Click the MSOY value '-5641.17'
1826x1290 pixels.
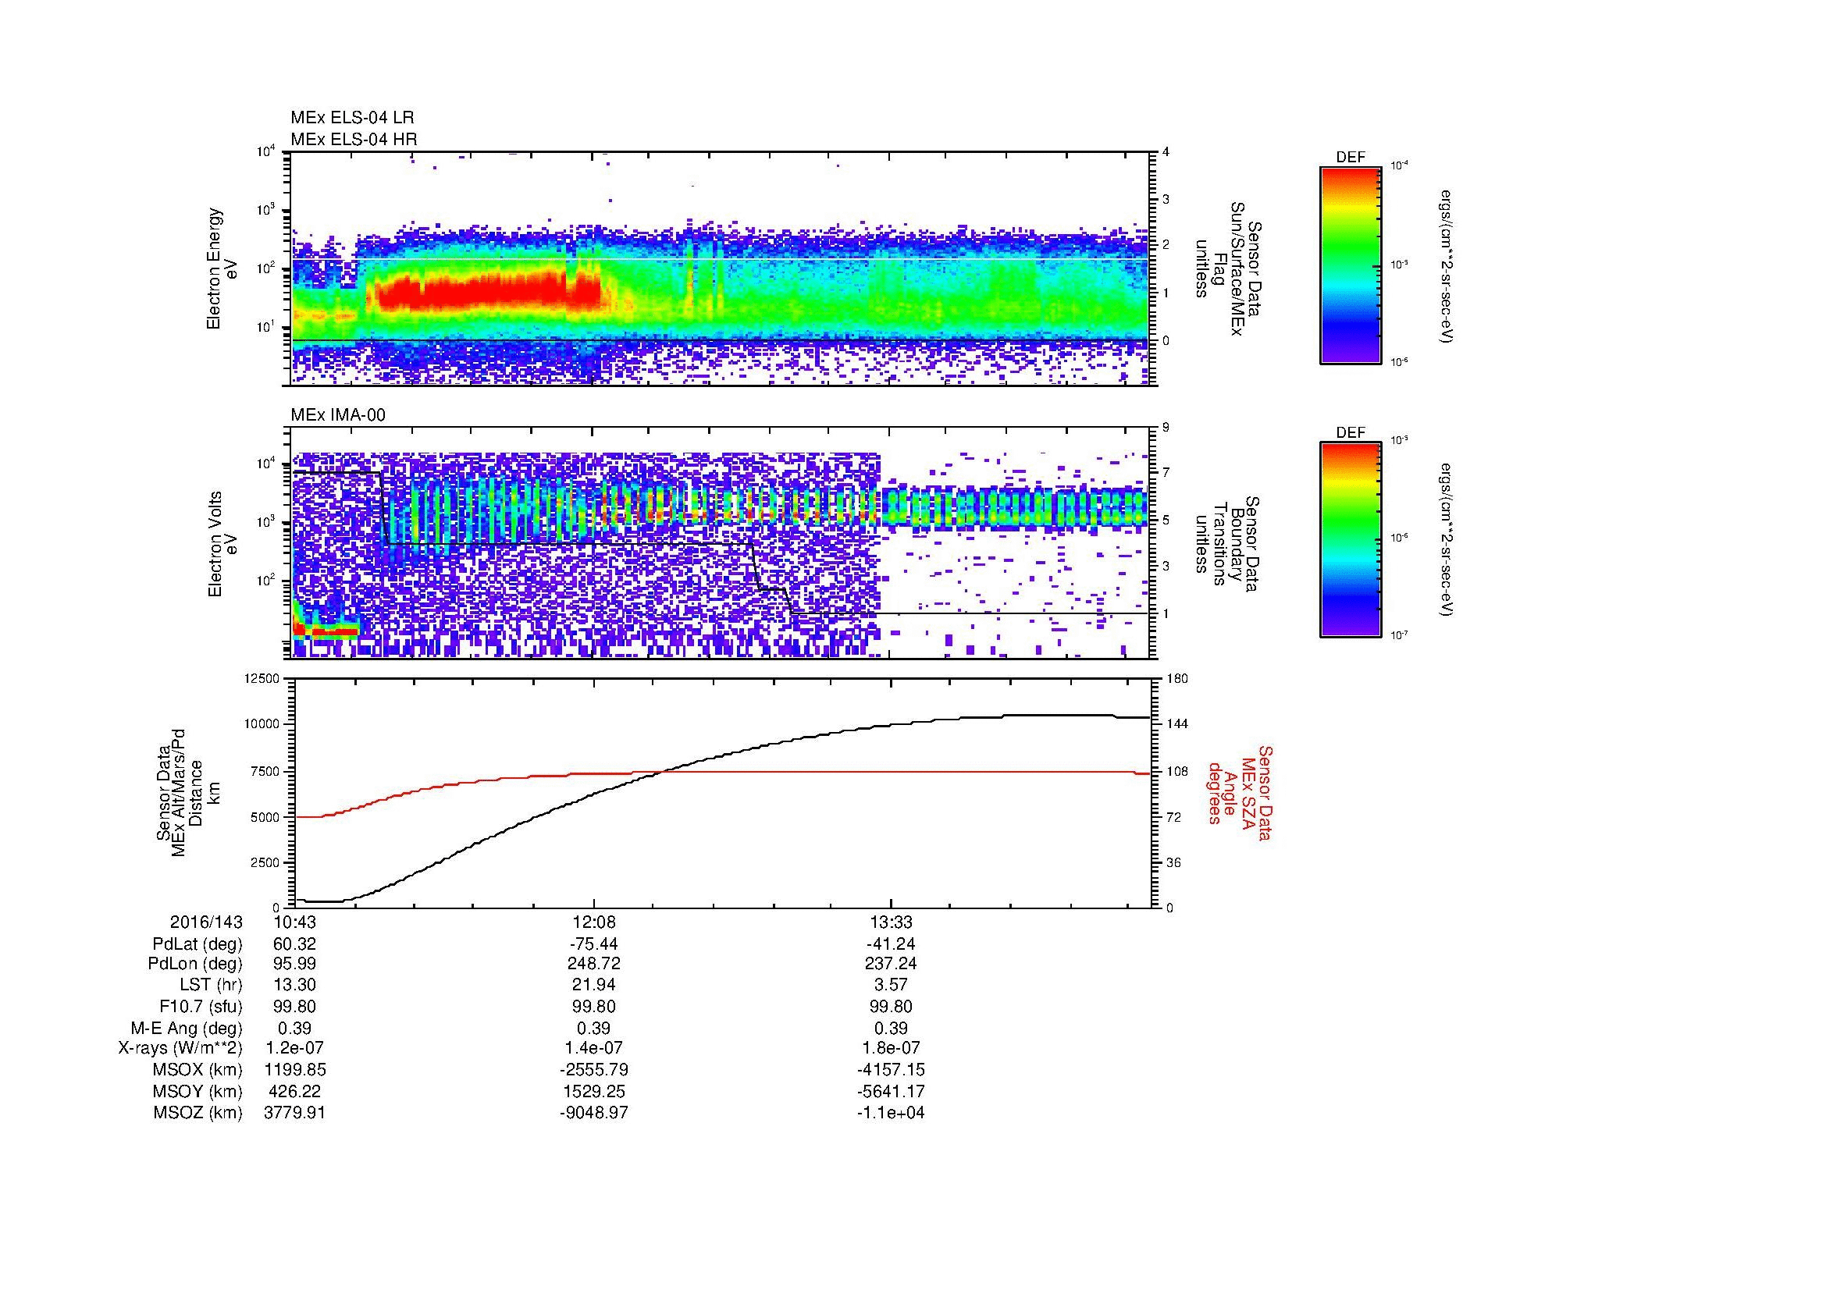[891, 1091]
